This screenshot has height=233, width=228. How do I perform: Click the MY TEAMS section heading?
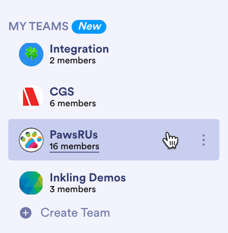(x=38, y=26)
